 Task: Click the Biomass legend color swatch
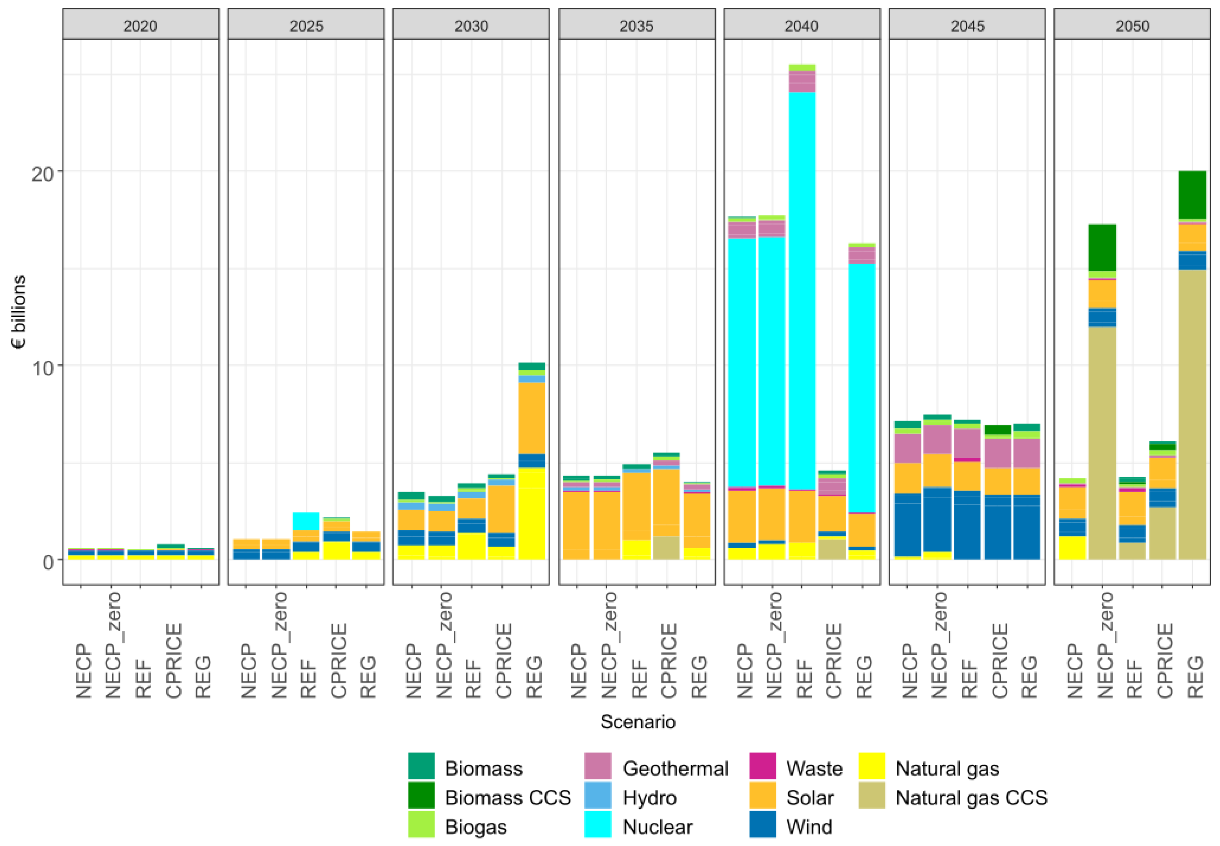point(421,766)
